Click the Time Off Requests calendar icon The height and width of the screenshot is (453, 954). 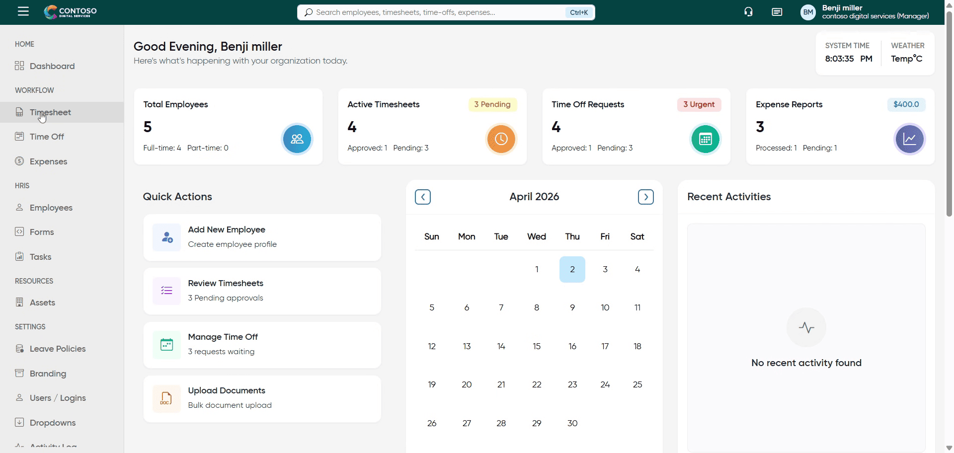[705, 139]
